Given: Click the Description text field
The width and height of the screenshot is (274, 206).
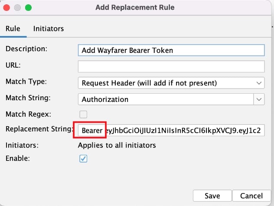Looking at the screenshot, I should 171,50.
